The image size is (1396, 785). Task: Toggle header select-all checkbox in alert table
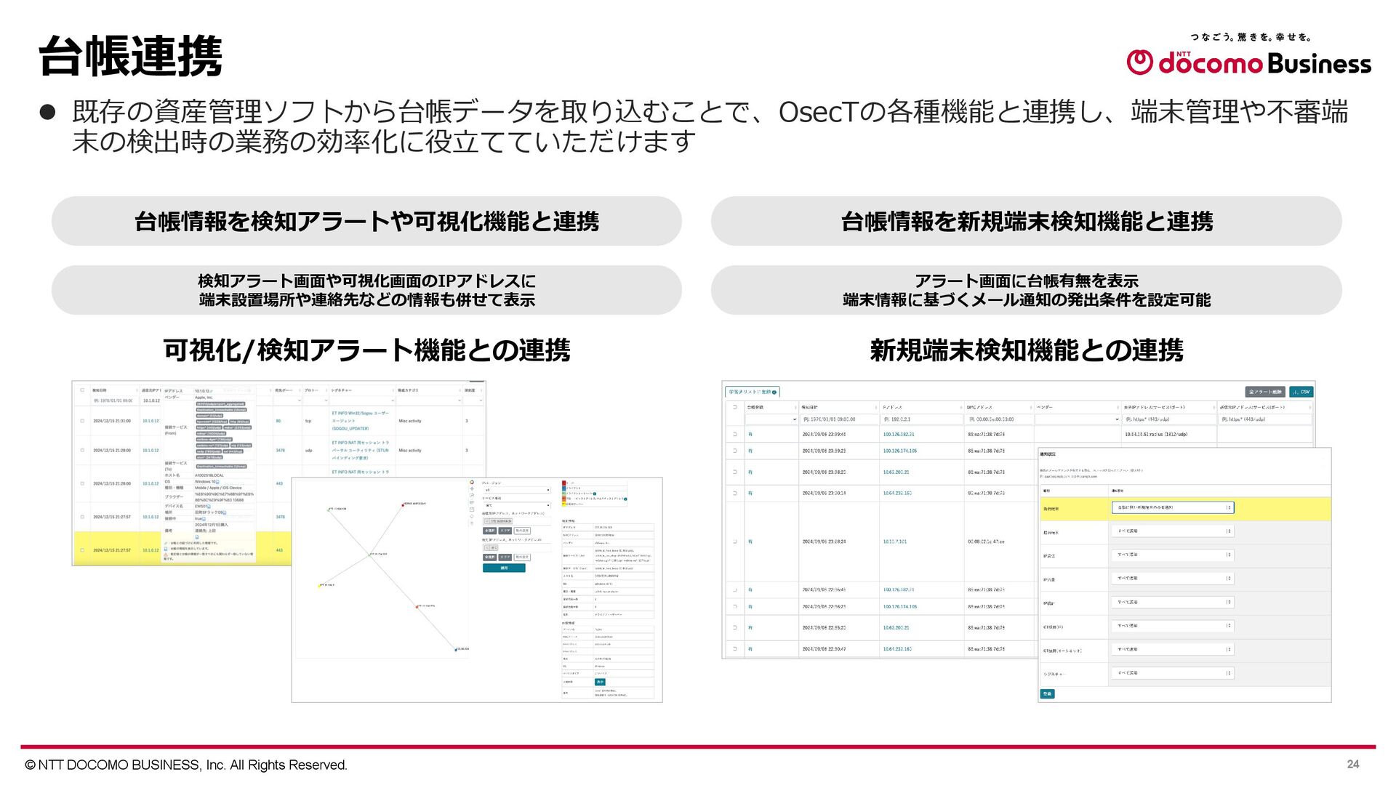pyautogui.click(x=82, y=390)
